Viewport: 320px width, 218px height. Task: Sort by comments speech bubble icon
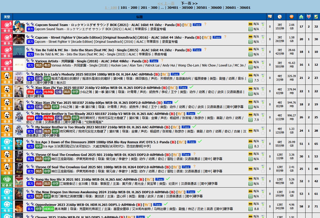(x=270, y=17)
